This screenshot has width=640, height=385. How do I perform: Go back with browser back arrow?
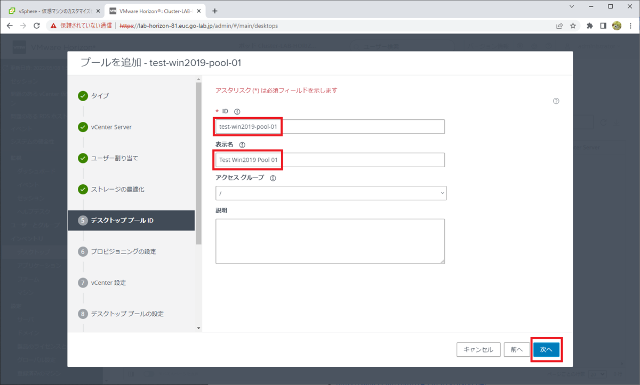tap(10, 26)
